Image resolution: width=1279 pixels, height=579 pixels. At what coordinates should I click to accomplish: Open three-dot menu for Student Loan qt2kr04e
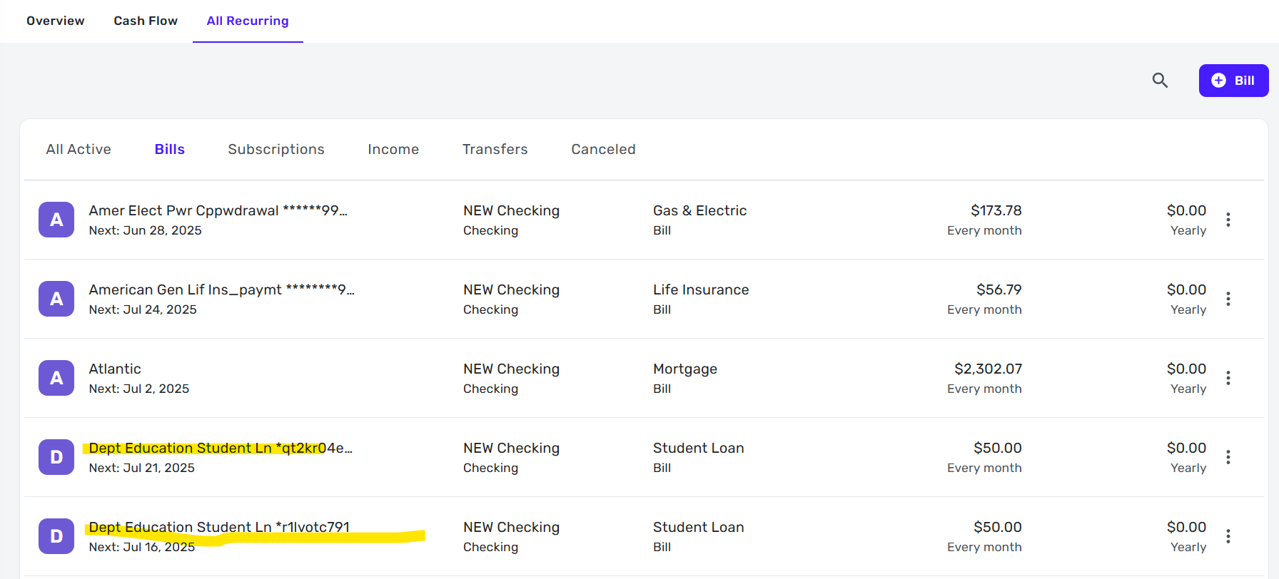(1228, 457)
